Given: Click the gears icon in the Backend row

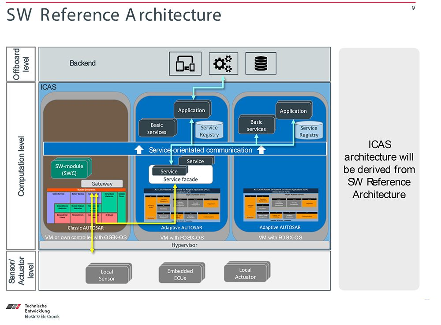Looking at the screenshot, I should coord(223,63).
